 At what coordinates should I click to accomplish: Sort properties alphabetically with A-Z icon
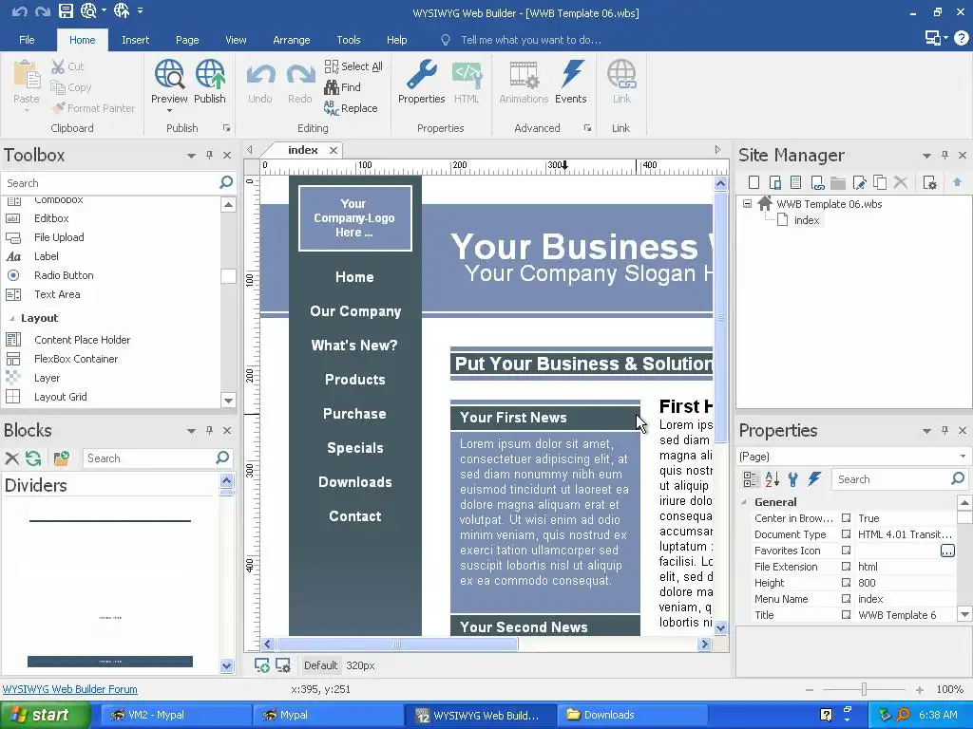coord(772,479)
